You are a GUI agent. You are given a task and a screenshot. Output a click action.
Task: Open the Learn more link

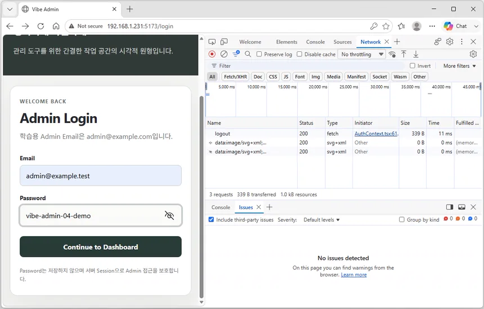354,275
